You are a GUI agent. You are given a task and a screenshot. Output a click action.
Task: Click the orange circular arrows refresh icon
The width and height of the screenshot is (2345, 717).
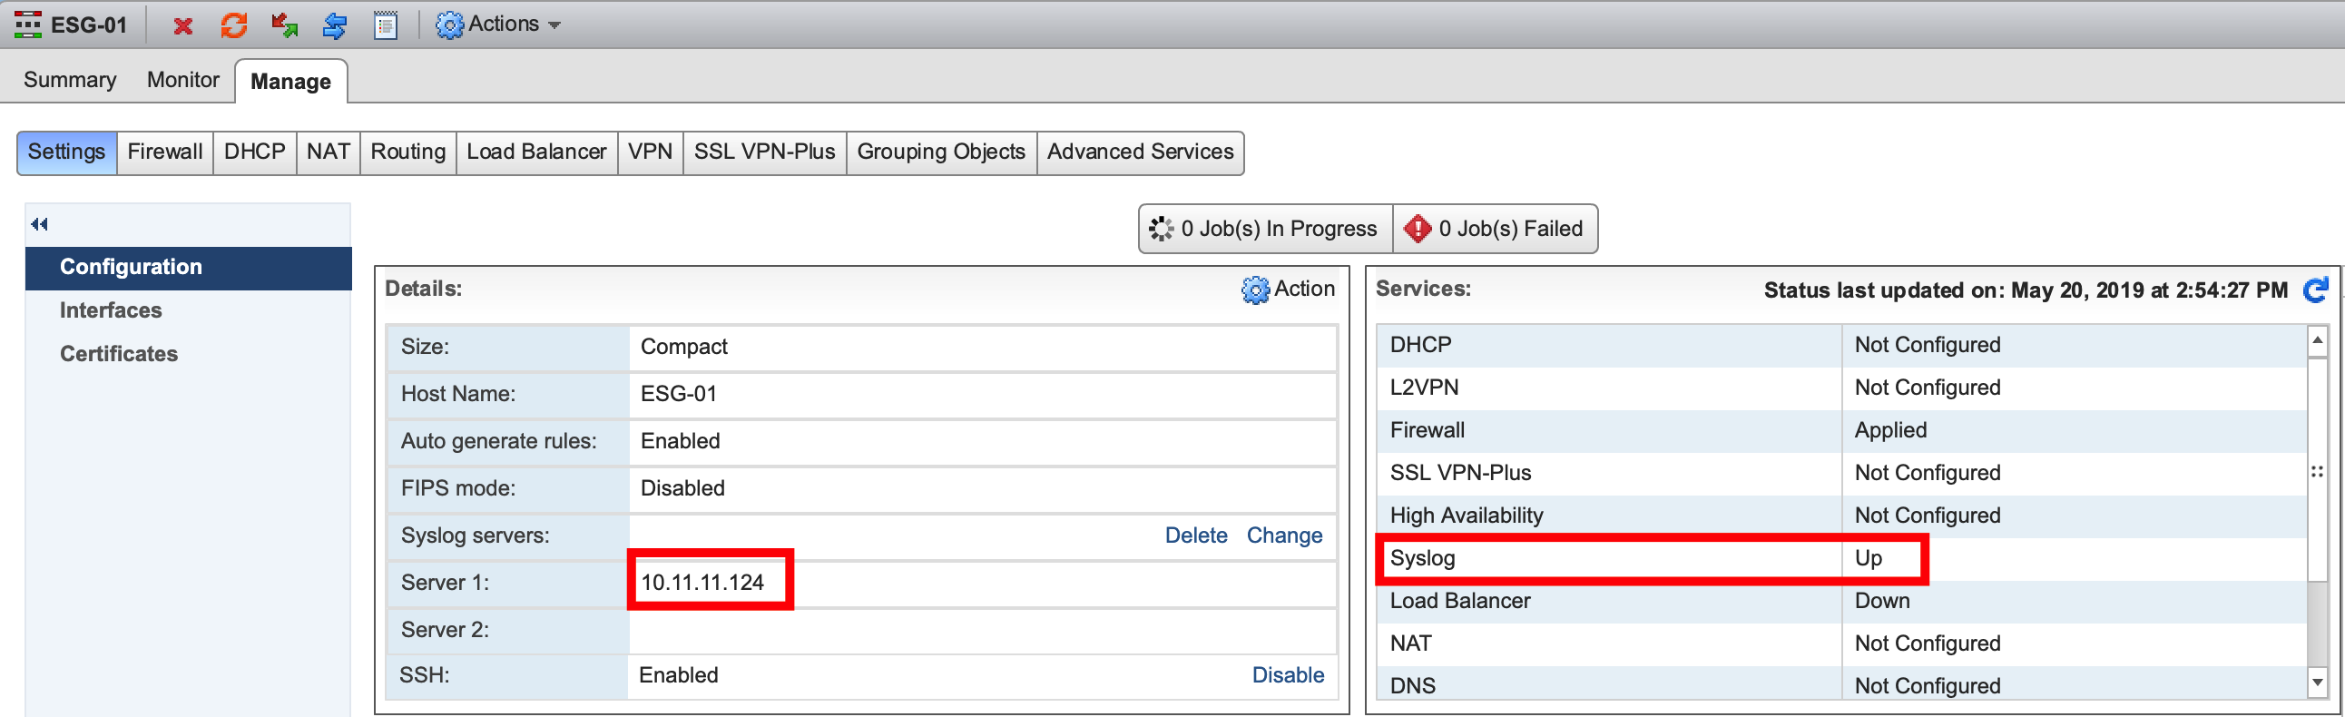coord(234,25)
